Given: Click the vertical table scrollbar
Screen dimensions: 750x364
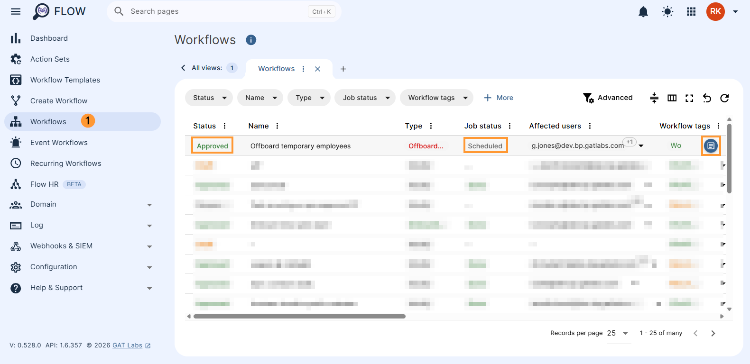Looking at the screenshot, I should click(729, 158).
